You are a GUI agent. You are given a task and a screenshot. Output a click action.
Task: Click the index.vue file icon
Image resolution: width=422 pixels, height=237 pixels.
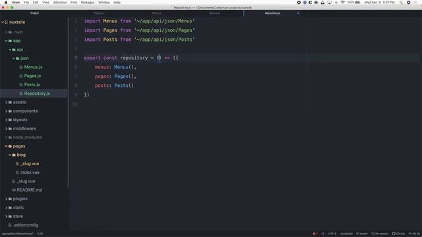(17, 172)
